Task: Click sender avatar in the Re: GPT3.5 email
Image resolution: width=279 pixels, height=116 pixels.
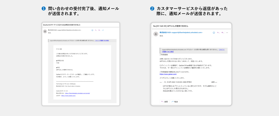Action: (156, 34)
